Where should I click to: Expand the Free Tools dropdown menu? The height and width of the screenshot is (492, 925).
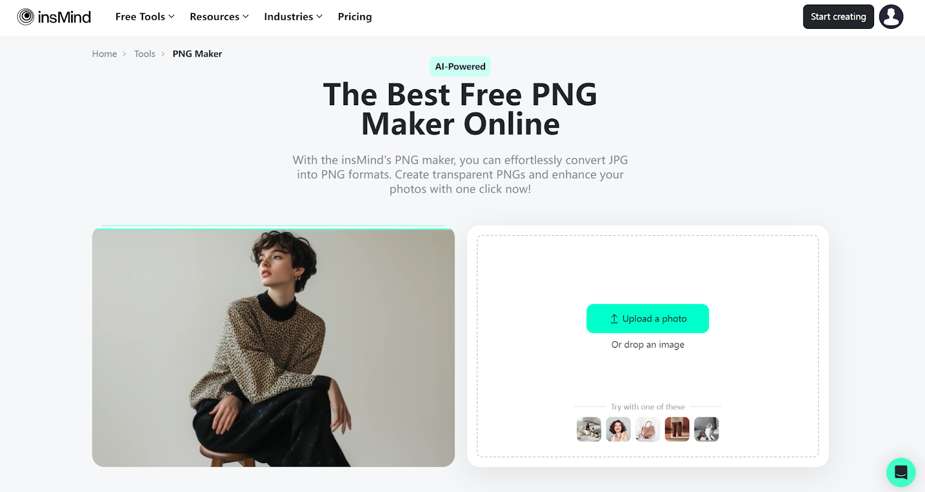click(x=145, y=17)
